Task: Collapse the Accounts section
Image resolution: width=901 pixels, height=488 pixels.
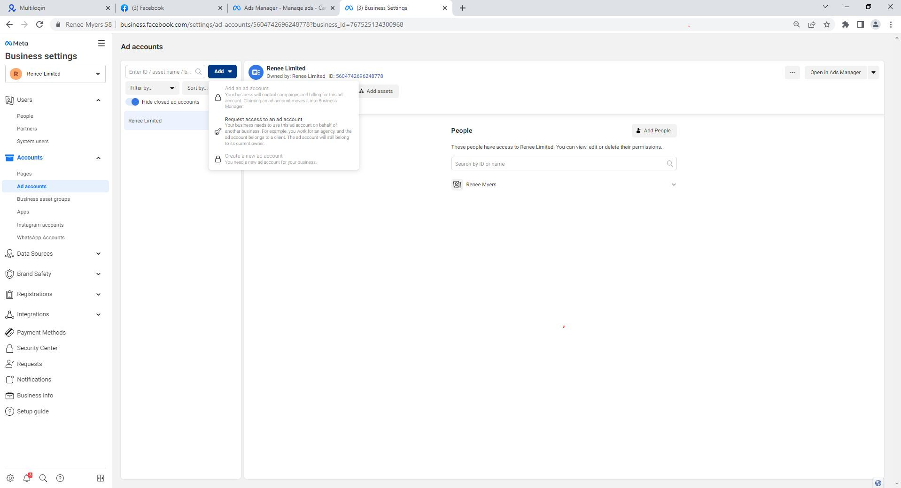Action: [x=98, y=158]
